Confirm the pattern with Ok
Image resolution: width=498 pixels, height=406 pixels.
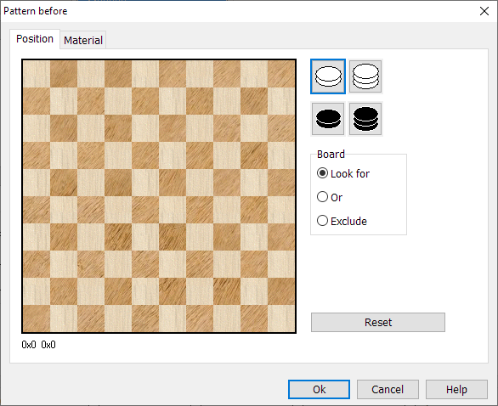319,389
